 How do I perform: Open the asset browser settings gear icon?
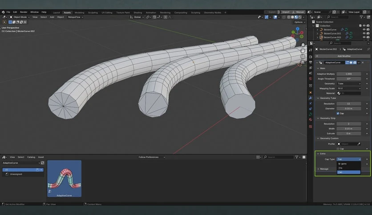304,157
